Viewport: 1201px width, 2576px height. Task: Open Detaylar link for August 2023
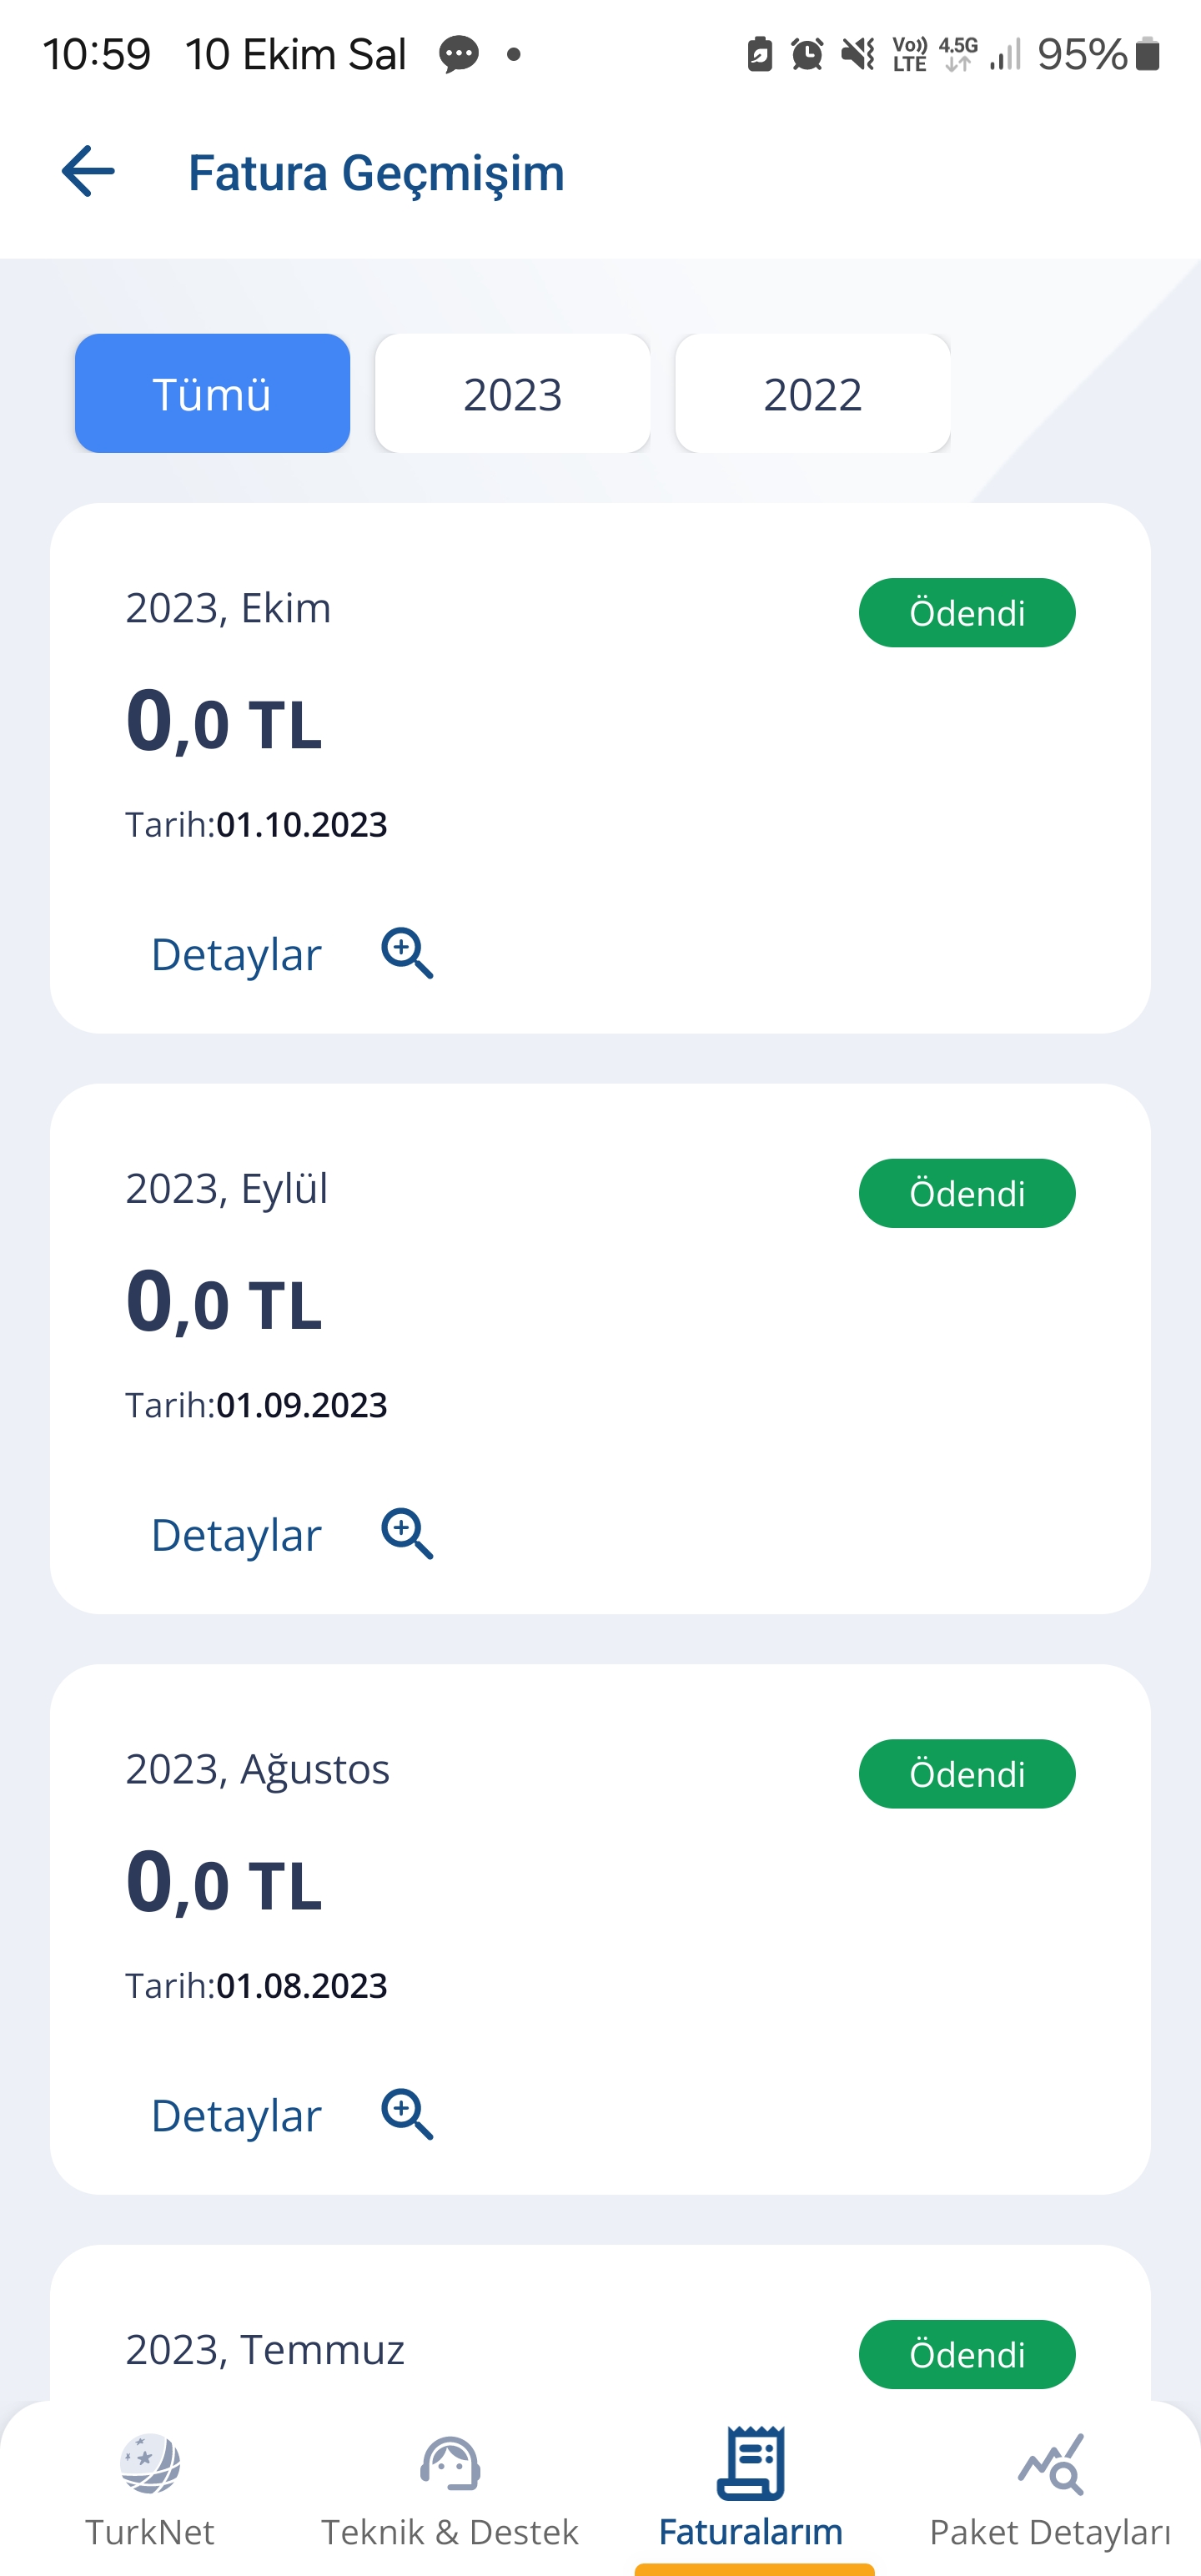[x=236, y=2115]
